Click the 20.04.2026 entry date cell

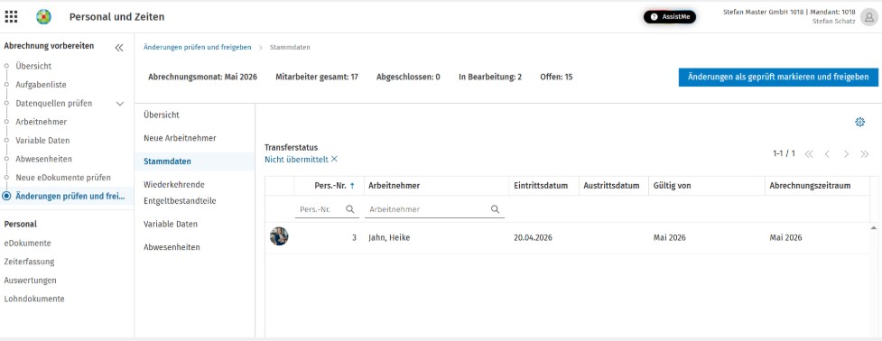tap(533, 237)
